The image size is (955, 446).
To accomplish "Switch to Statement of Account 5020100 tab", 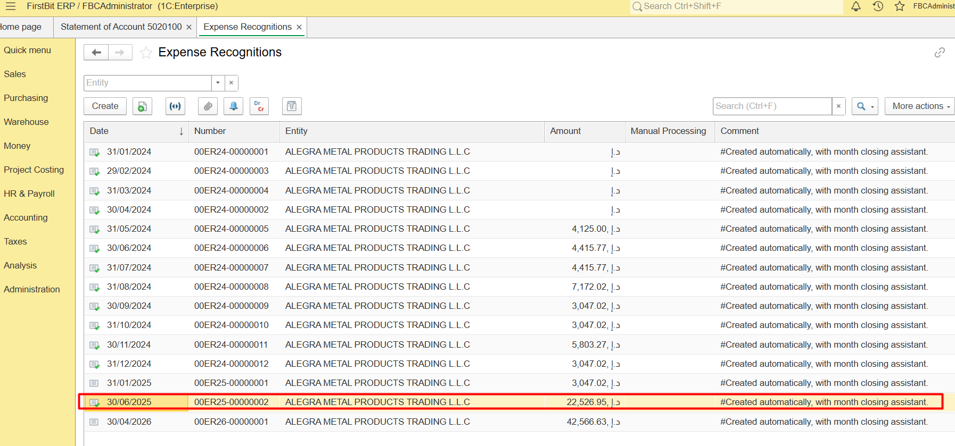I will click(121, 27).
